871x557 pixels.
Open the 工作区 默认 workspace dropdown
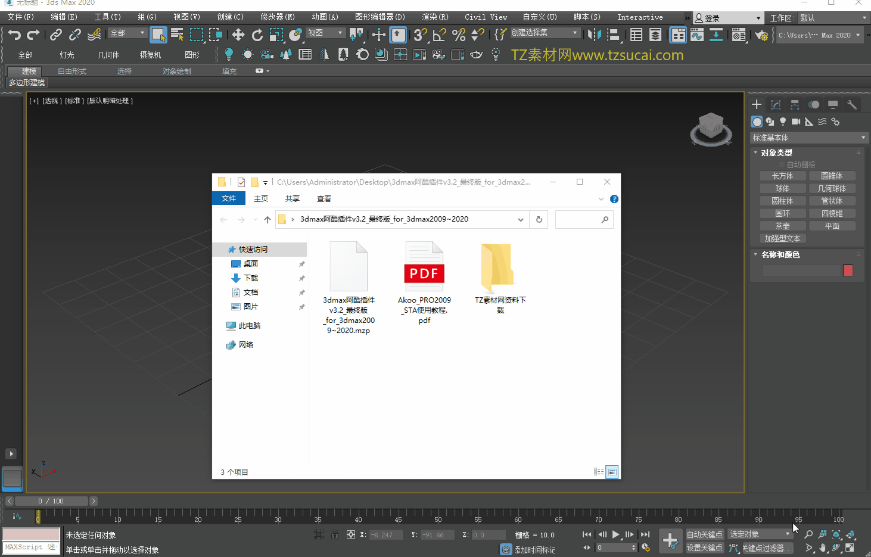[833, 18]
